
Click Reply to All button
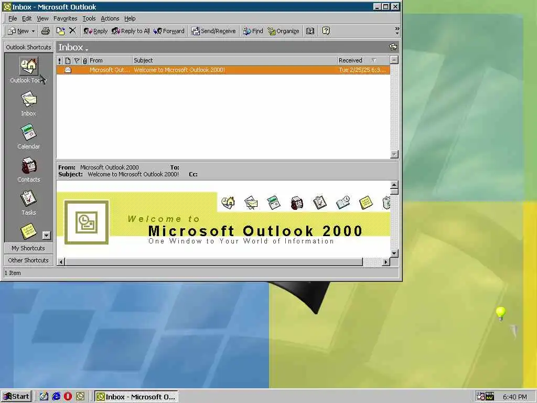pos(131,31)
